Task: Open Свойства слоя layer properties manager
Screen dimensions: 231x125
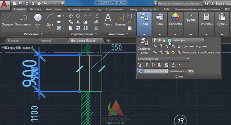Action: tap(144, 46)
